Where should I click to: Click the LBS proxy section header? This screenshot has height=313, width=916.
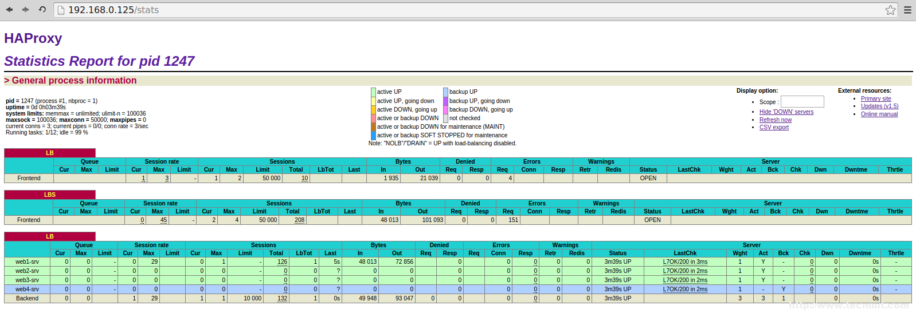[50, 195]
